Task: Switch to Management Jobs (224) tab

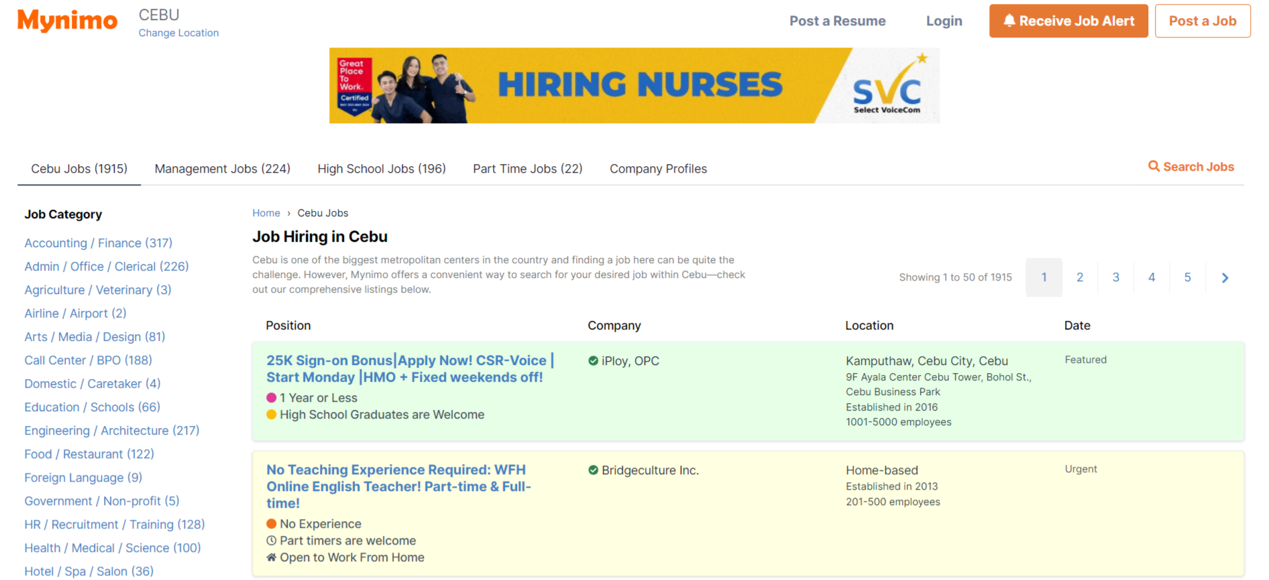Action: (x=223, y=169)
